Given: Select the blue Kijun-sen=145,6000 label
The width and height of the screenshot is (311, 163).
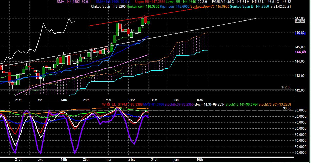Looking at the screenshot, I should (x=175, y=6).
